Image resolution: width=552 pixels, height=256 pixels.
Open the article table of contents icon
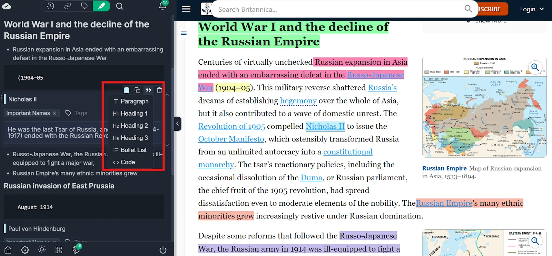[x=184, y=33]
